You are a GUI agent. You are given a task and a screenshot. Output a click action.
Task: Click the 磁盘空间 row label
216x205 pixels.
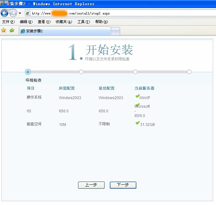coord(34,124)
